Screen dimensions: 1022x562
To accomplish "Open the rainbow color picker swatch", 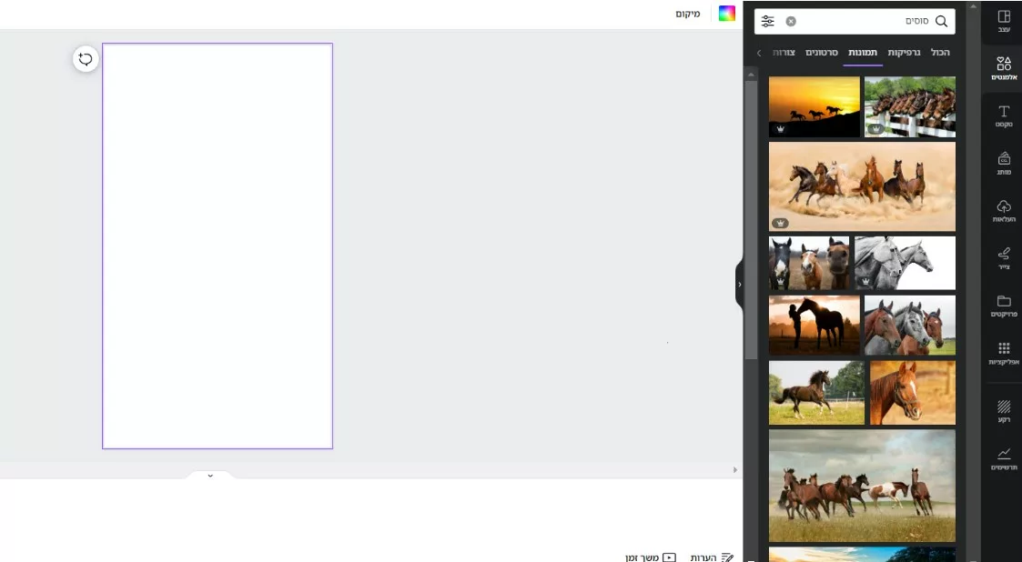I will tap(727, 13).
